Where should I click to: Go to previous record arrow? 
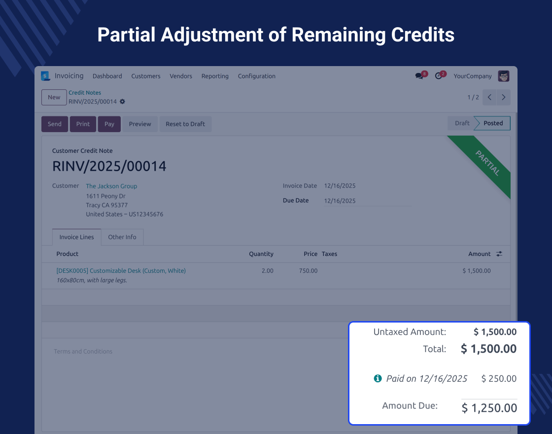pos(489,97)
